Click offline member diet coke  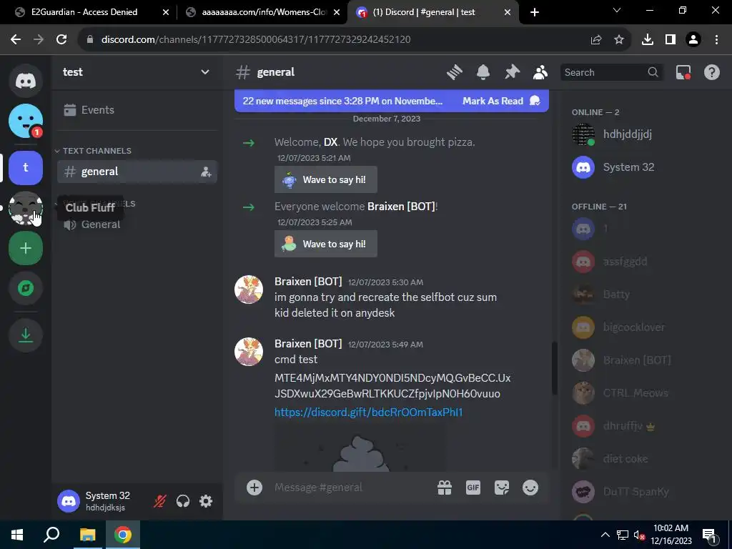tap(645, 458)
